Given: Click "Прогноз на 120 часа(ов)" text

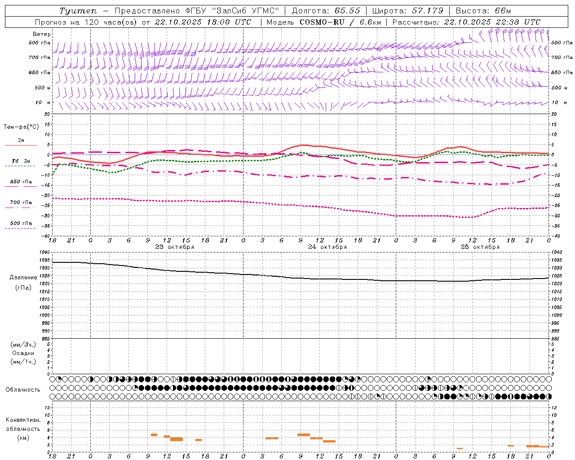Looking at the screenshot, I should [x=87, y=22].
